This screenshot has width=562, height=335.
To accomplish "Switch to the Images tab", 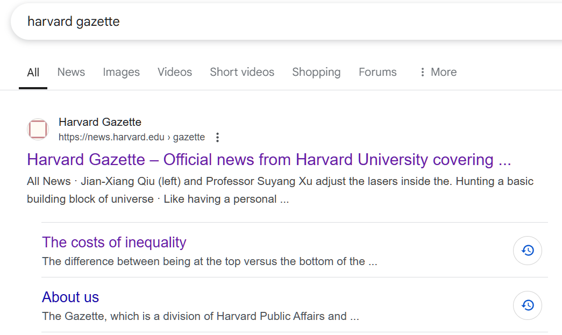I will coord(121,72).
